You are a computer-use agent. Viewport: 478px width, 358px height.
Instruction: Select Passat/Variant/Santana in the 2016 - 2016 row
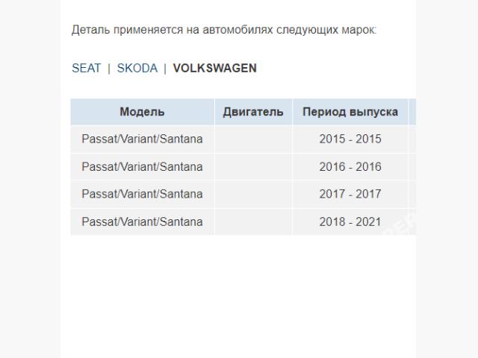click(x=142, y=166)
